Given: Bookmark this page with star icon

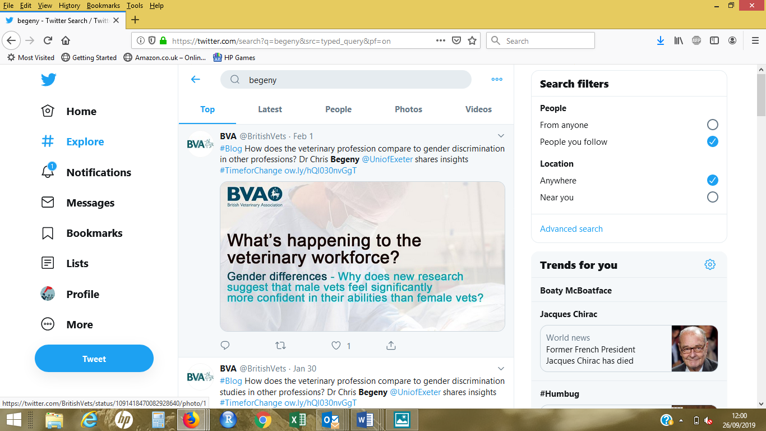Looking at the screenshot, I should tap(472, 41).
